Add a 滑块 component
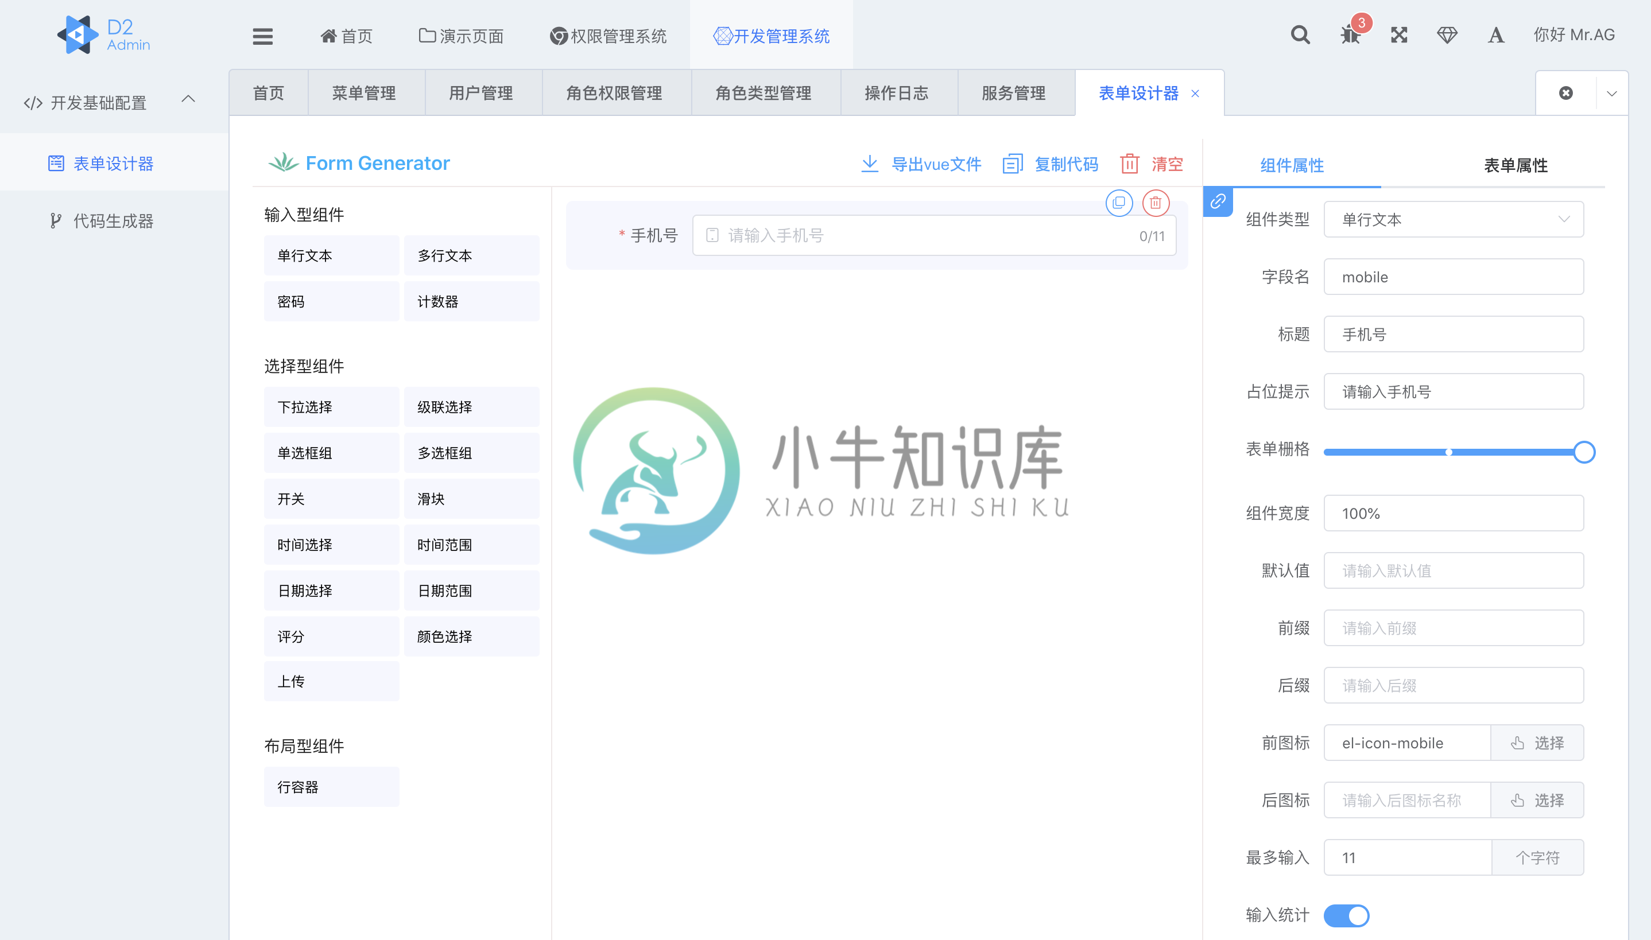Screen dimensions: 1651x940 (471, 499)
